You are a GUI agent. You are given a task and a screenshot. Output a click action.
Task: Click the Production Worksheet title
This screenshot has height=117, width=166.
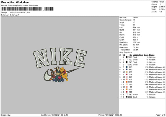[x=15, y=2]
